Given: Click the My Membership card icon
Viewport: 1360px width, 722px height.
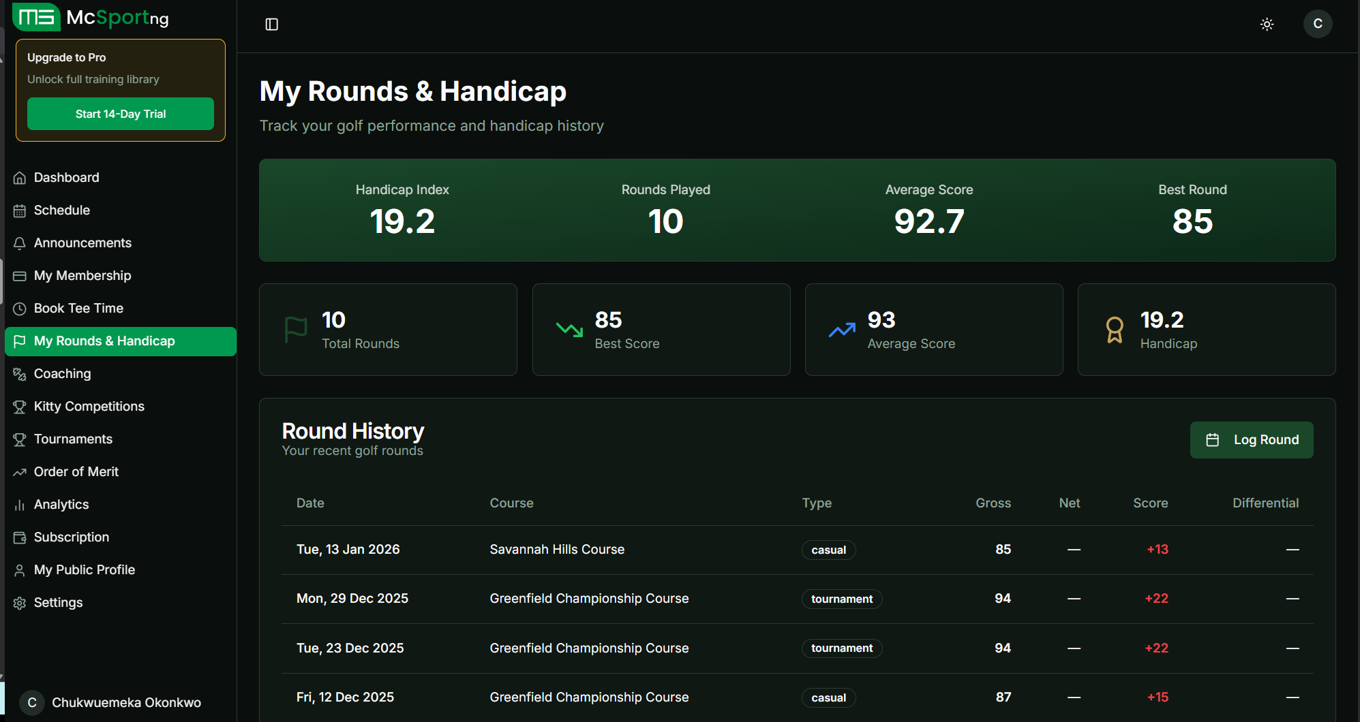Looking at the screenshot, I should (20, 275).
